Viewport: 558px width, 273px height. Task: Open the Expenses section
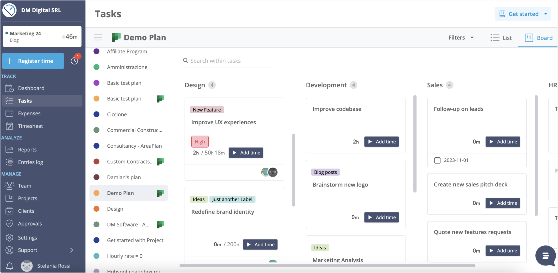pyautogui.click(x=29, y=113)
